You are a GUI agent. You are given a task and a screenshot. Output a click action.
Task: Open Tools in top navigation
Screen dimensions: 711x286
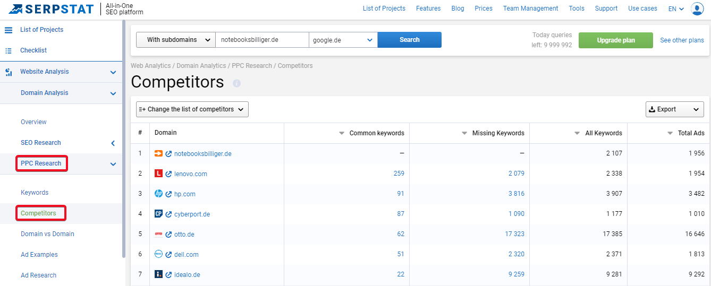click(577, 8)
